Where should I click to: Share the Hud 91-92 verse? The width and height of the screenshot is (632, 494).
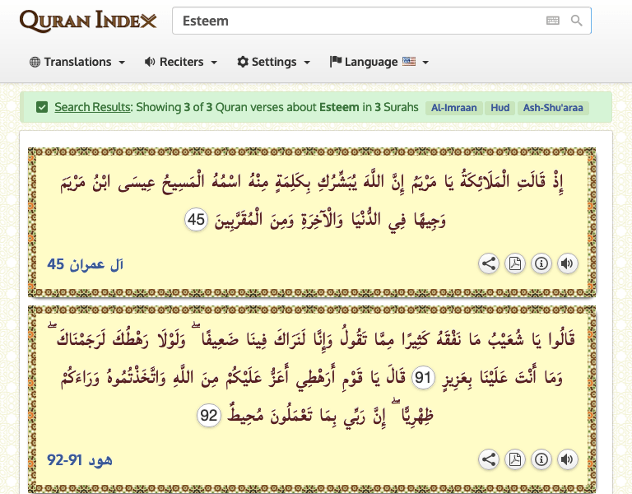coord(489,459)
